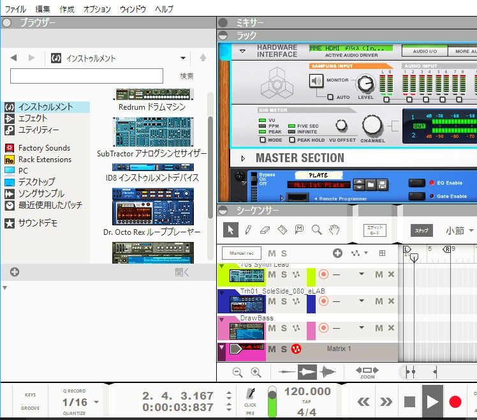
Task: Click the reverb patch browse folder icon
Action: 371,184
